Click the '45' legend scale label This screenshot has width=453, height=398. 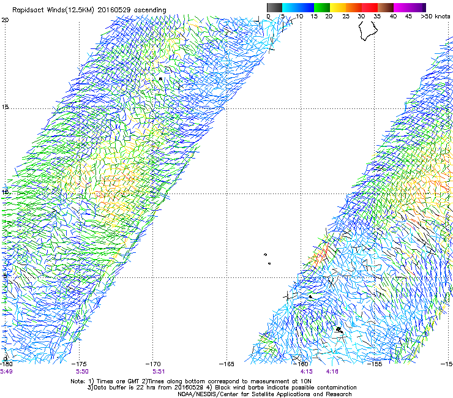click(408, 17)
